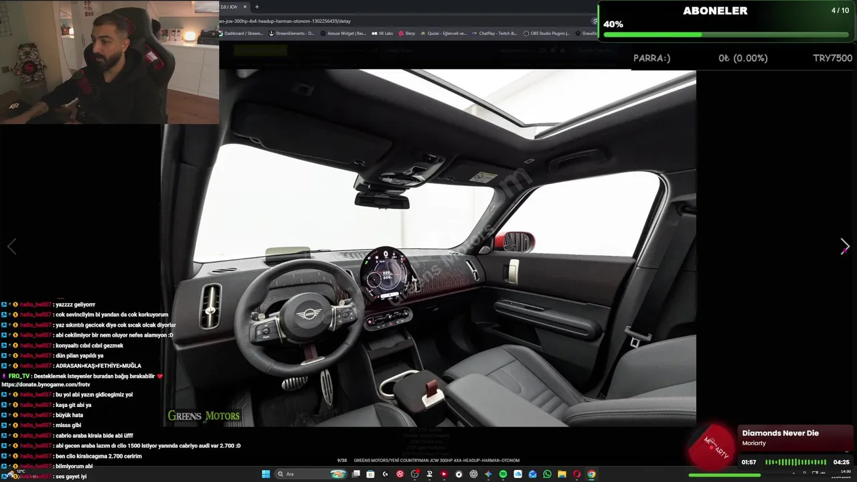Open the Mail app taskbar icon
This screenshot has height=482, width=857.
(x=532, y=474)
